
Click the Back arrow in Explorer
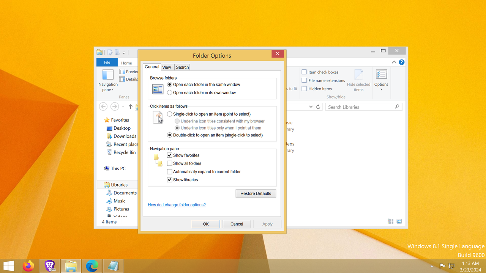point(103,107)
